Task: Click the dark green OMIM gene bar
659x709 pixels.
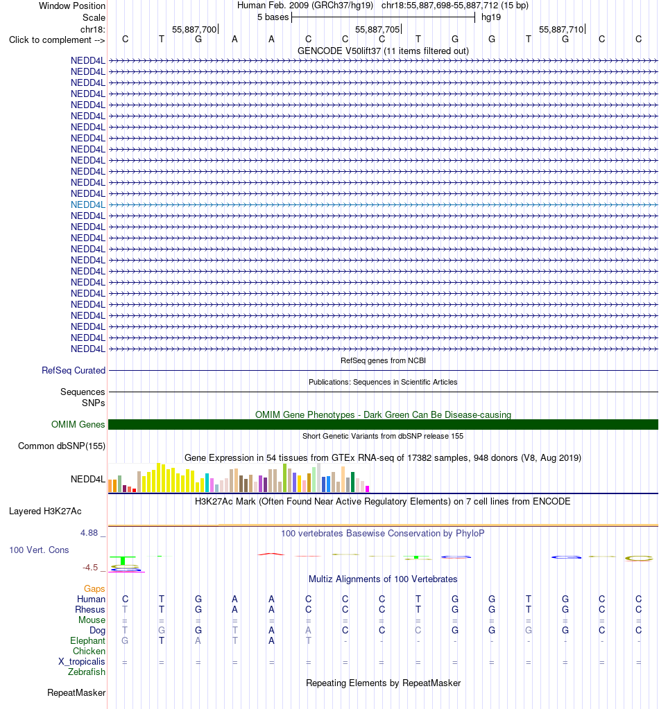Action: (383, 425)
